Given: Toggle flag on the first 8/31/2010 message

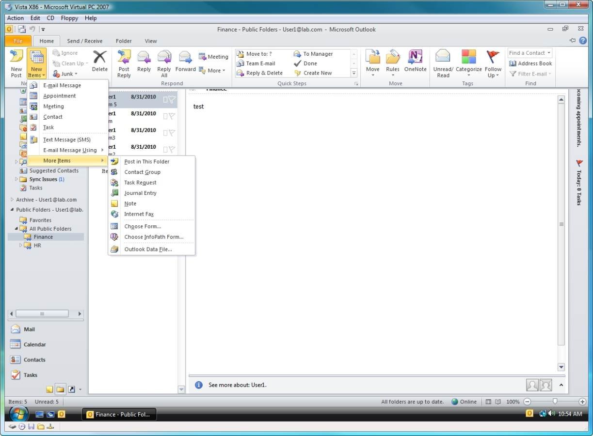Looking at the screenshot, I should pyautogui.click(x=172, y=100).
